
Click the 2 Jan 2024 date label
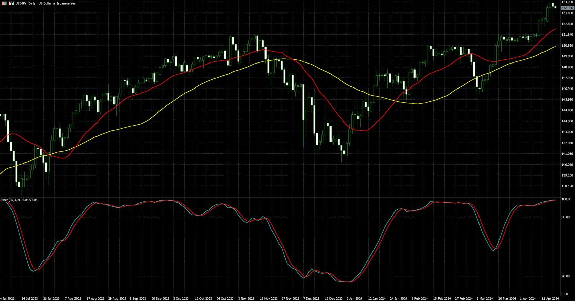(355, 299)
